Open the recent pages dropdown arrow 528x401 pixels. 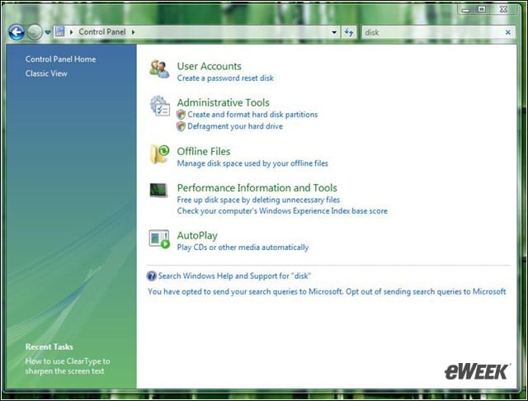pos(48,32)
